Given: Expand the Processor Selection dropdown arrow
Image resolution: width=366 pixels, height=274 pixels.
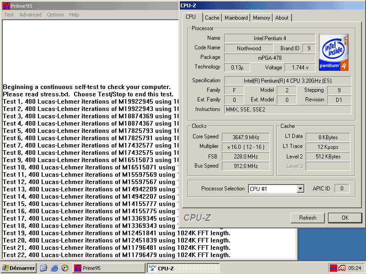Looking at the screenshot, I should coord(301,189).
